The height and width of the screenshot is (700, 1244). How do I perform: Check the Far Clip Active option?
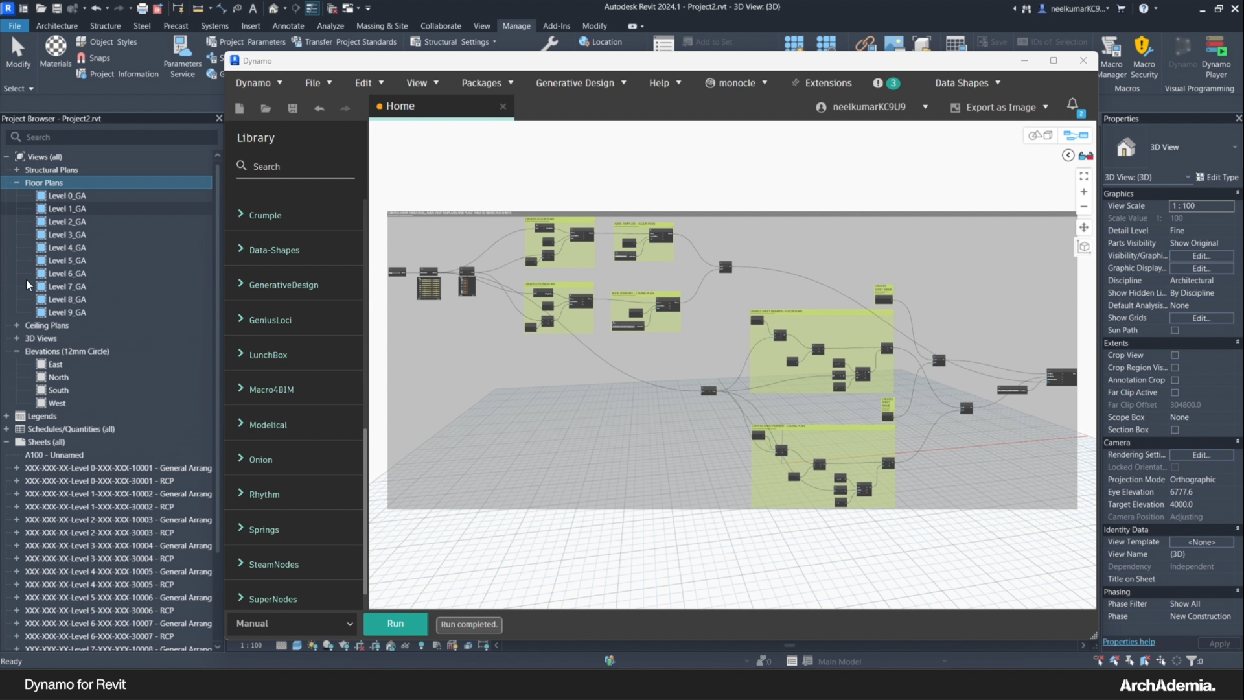1175,393
